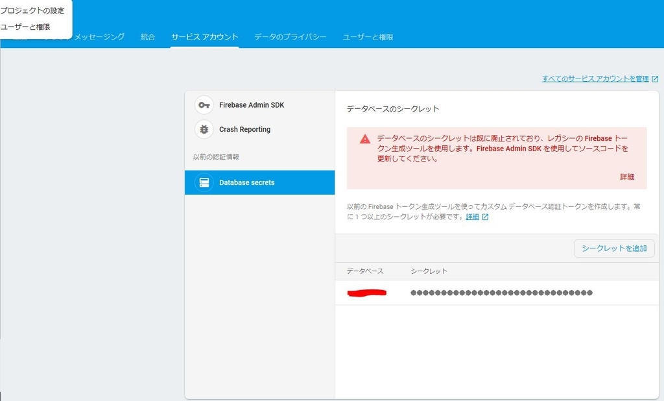Select Crash Reporting in the sidebar
This screenshot has width=664, height=401.
[259, 129]
